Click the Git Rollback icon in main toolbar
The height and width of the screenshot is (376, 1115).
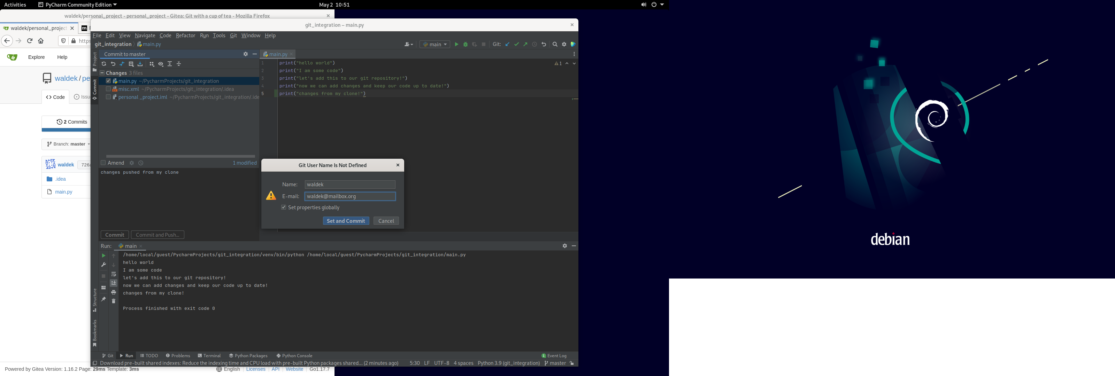point(544,45)
